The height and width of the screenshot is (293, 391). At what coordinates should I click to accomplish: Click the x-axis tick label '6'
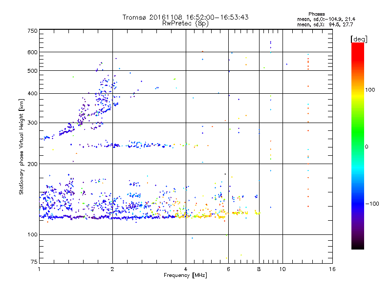pos(228,269)
